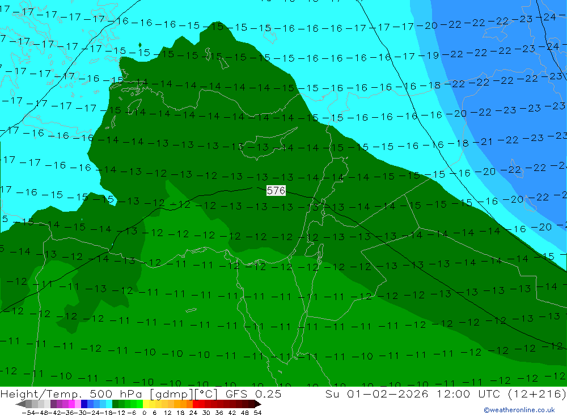The image size is (567, 415).
Task: Click the '30' legend value
Action: 206,413
